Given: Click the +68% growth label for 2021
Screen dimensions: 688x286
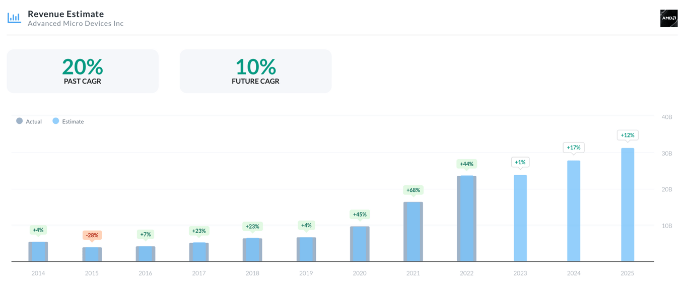Looking at the screenshot, I should pos(413,190).
